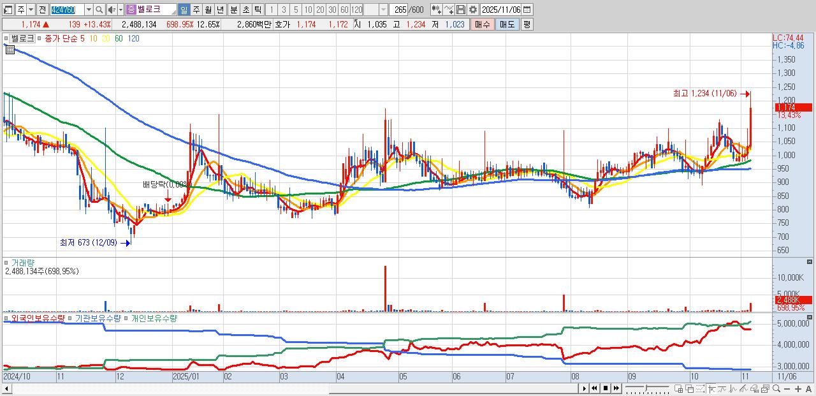Toggle the small square before 종가 단순 label
Viewport: 816px width, 396px height.
click(40, 38)
